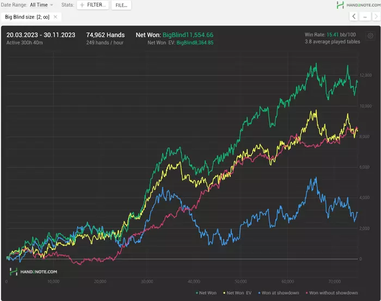Open the more options ellipsis button

pos(365,16)
